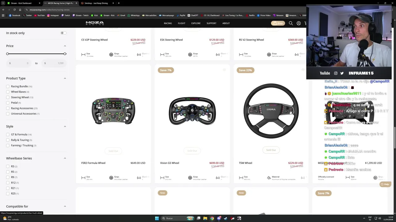396x222 pixels.
Task: Click the MOZA Racing logo
Action: 95,23
